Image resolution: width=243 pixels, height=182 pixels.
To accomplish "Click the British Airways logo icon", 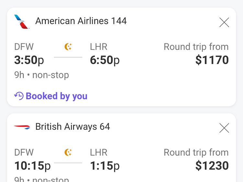I will click(x=22, y=127).
